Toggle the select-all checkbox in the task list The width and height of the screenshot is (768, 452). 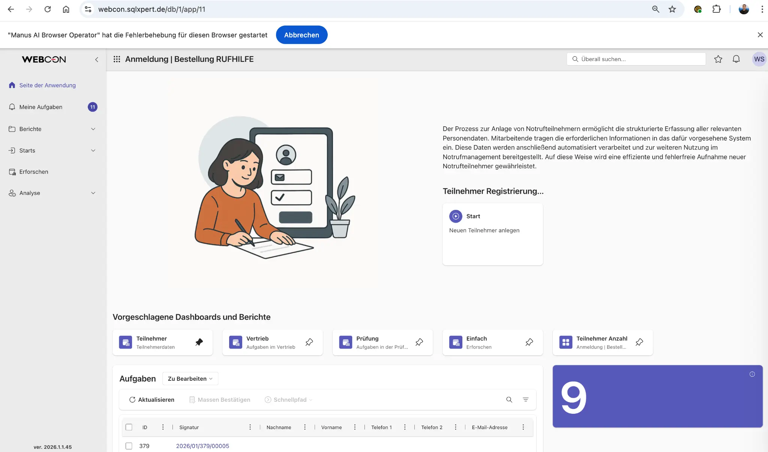tap(129, 427)
